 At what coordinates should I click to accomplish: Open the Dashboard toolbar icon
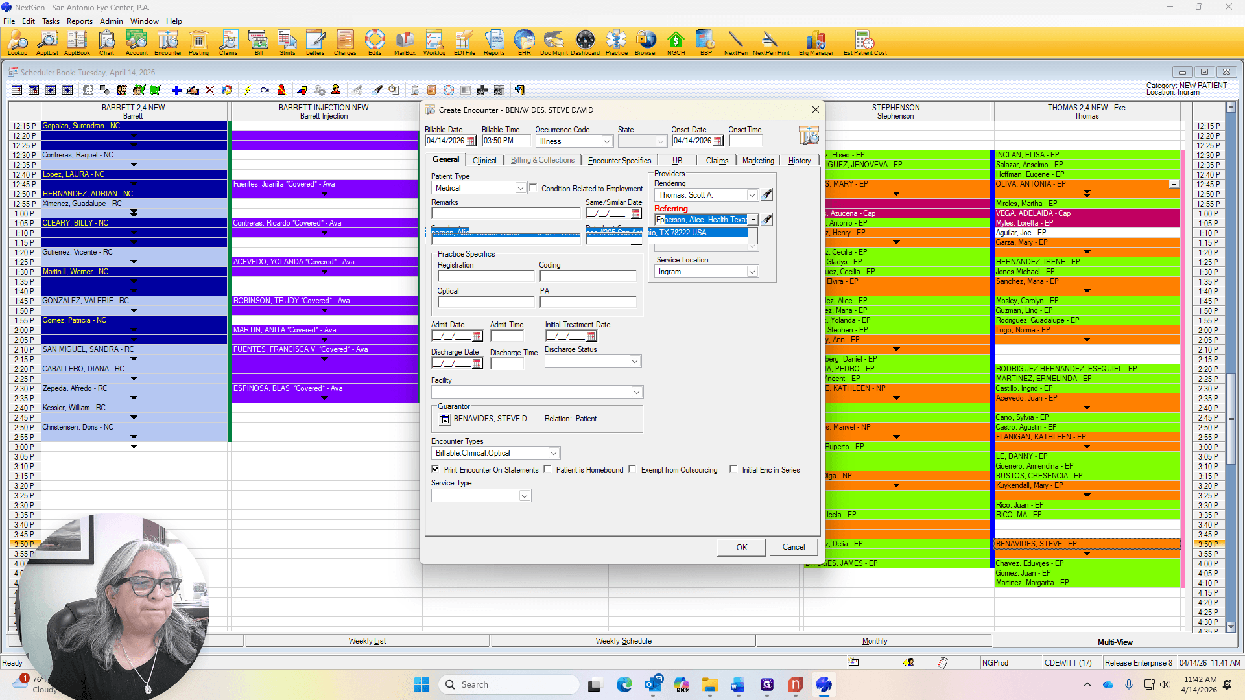coord(585,43)
